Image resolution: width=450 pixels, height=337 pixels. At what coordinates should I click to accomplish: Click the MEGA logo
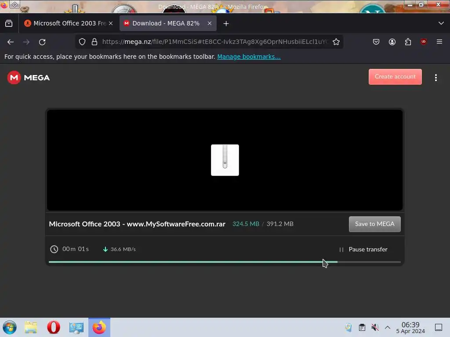click(x=29, y=77)
